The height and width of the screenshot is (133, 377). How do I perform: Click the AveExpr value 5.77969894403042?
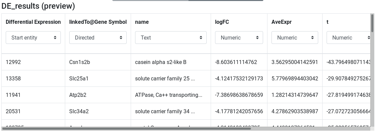point(295,79)
